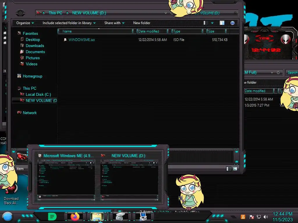This screenshot has height=223, width=298.
Task: Click the Desktop icon in Favorites
Action: point(22,39)
